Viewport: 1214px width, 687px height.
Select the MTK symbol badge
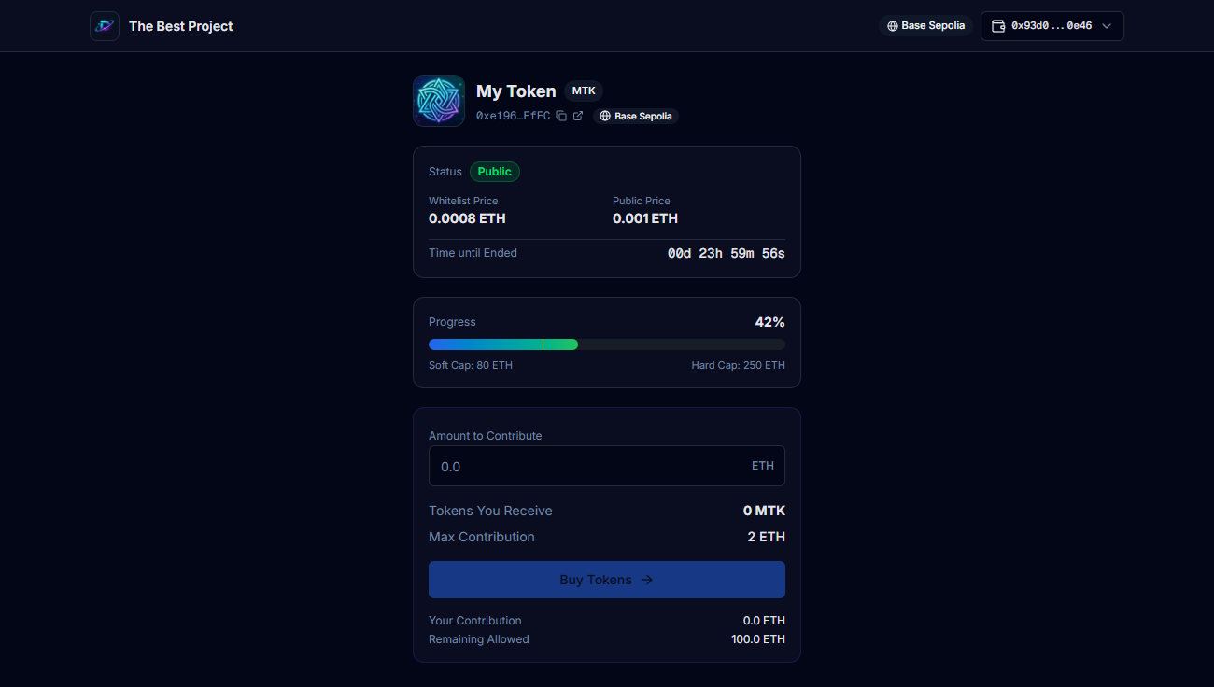[583, 91]
